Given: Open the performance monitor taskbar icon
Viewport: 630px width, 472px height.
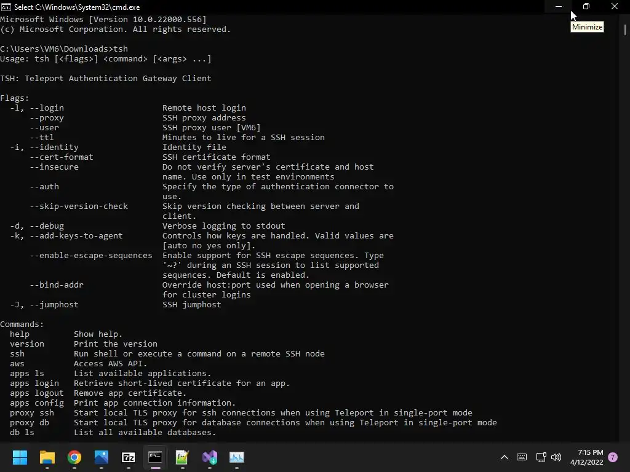Looking at the screenshot, I should [237, 457].
